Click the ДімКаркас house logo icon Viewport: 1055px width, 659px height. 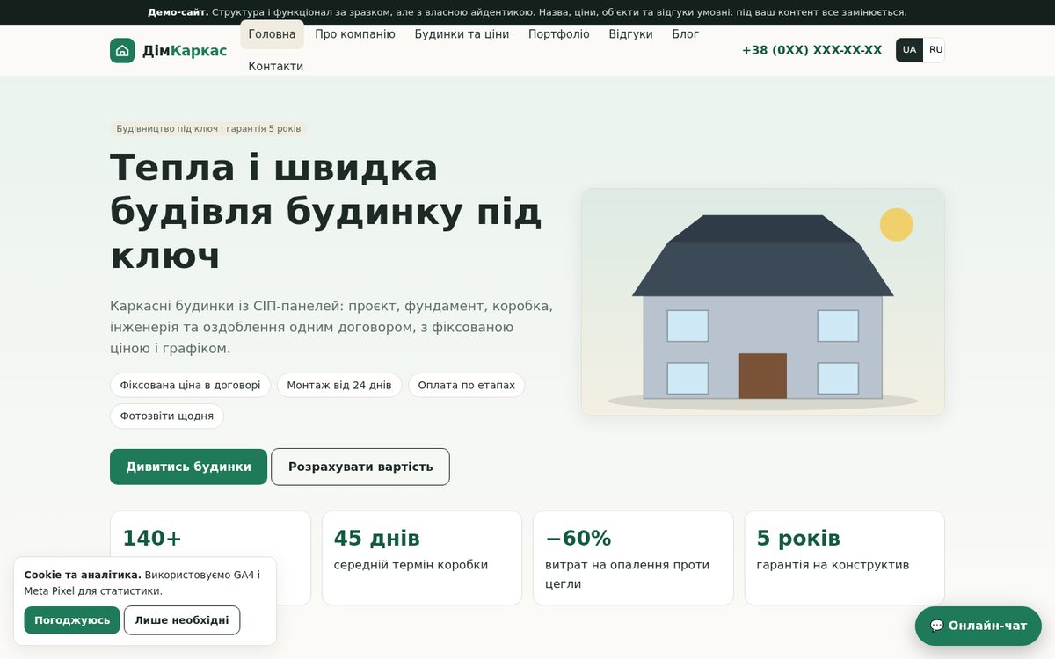coord(122,50)
